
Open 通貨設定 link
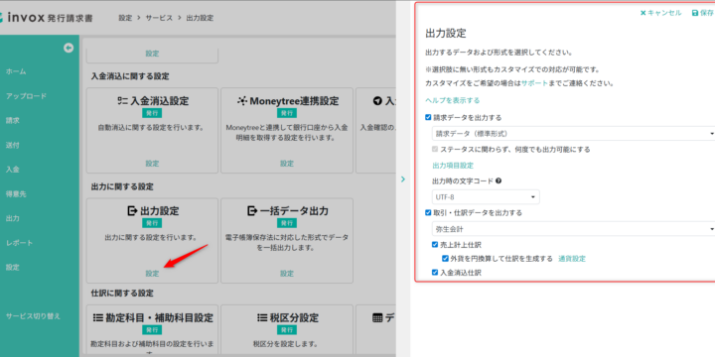572,259
